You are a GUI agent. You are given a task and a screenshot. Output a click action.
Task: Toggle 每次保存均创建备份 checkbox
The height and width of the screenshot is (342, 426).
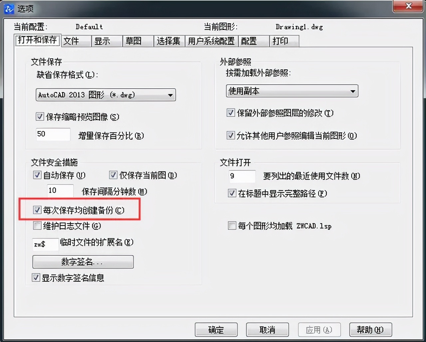coord(37,210)
